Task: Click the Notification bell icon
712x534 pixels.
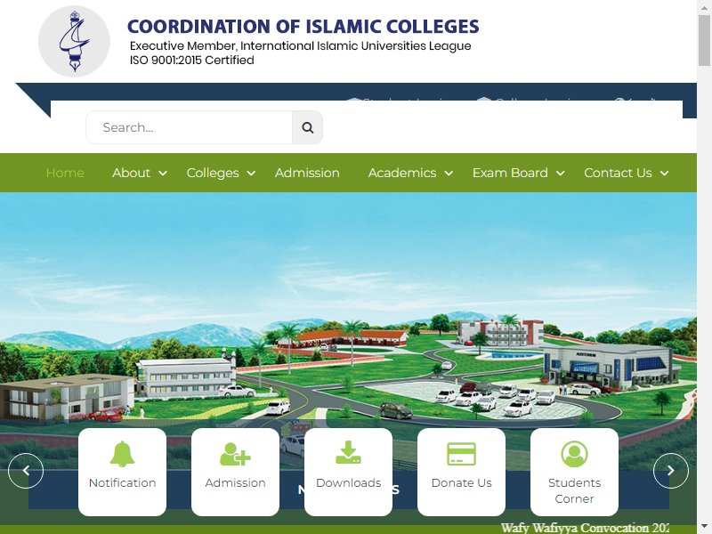Action: (122, 454)
